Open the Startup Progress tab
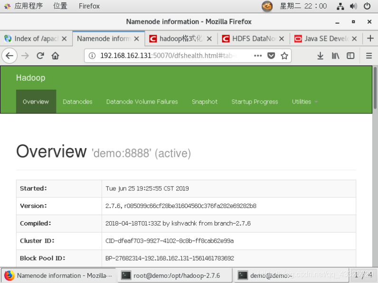The width and height of the screenshot is (378, 283). coord(255,102)
